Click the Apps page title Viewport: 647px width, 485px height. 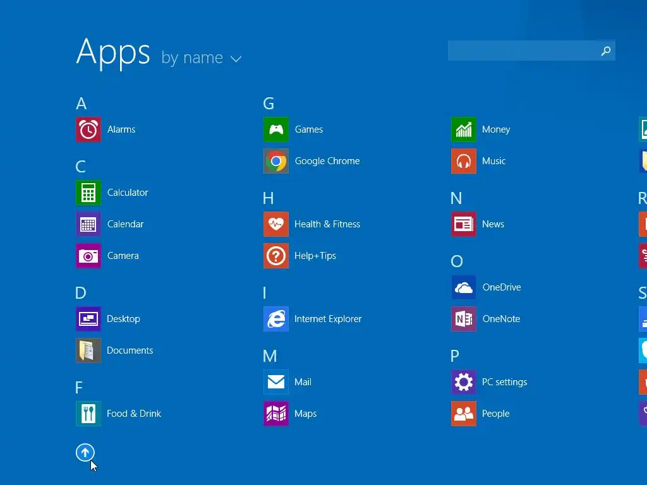click(113, 53)
